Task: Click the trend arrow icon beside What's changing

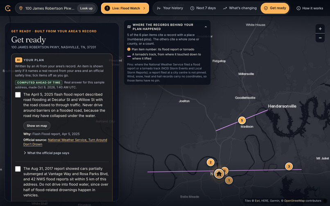Action: pyautogui.click(x=225, y=8)
